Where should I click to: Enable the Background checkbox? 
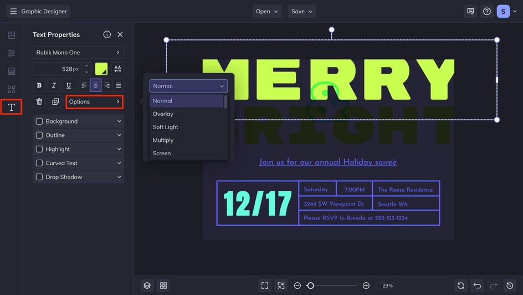pyautogui.click(x=39, y=121)
